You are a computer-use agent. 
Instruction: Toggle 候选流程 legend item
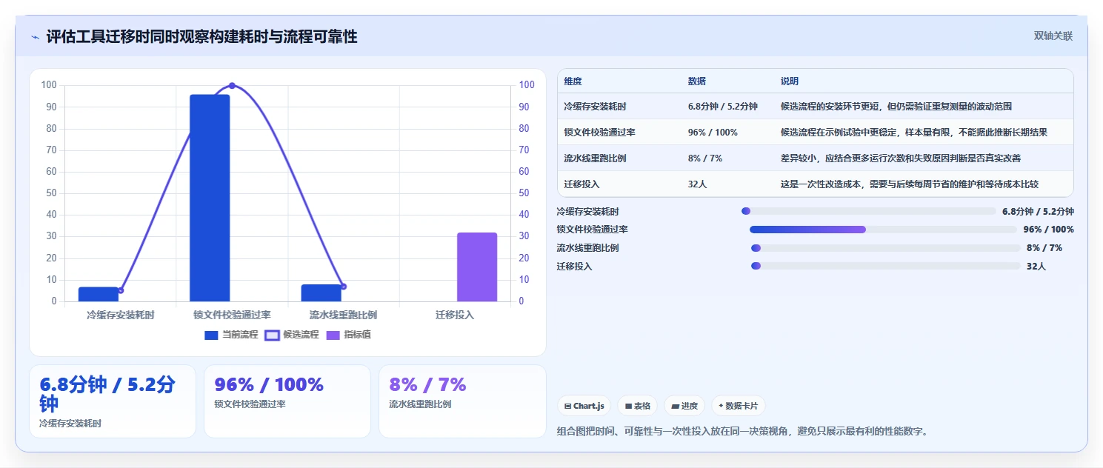tap(292, 335)
